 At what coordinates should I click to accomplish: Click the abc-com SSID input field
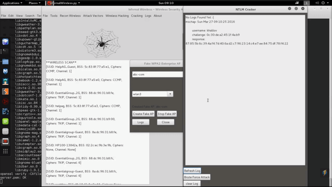coord(158,75)
